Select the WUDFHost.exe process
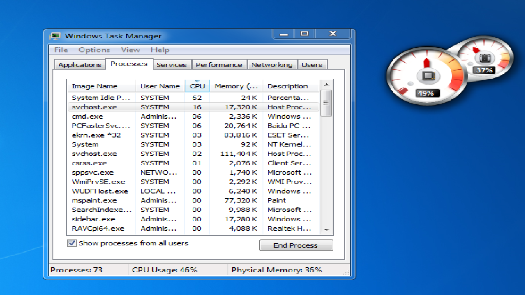Image resolution: width=525 pixels, height=295 pixels. 193,191
